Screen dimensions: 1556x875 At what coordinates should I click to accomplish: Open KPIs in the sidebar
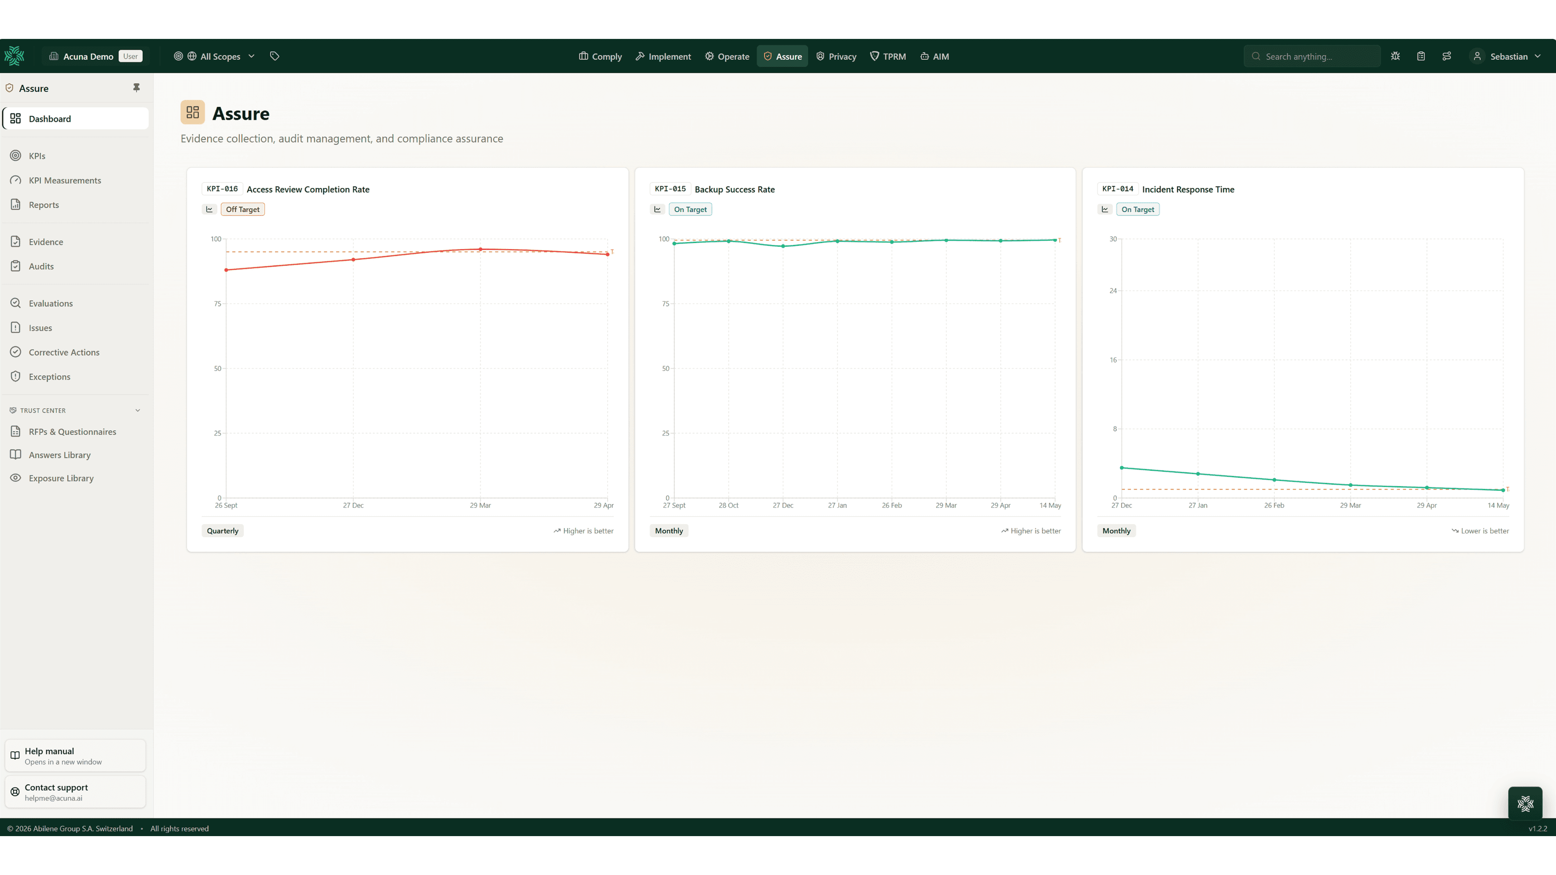click(76, 156)
